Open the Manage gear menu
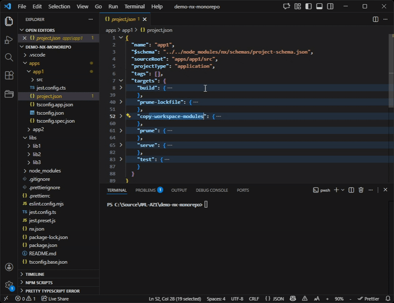The image size is (394, 303). click(x=9, y=285)
